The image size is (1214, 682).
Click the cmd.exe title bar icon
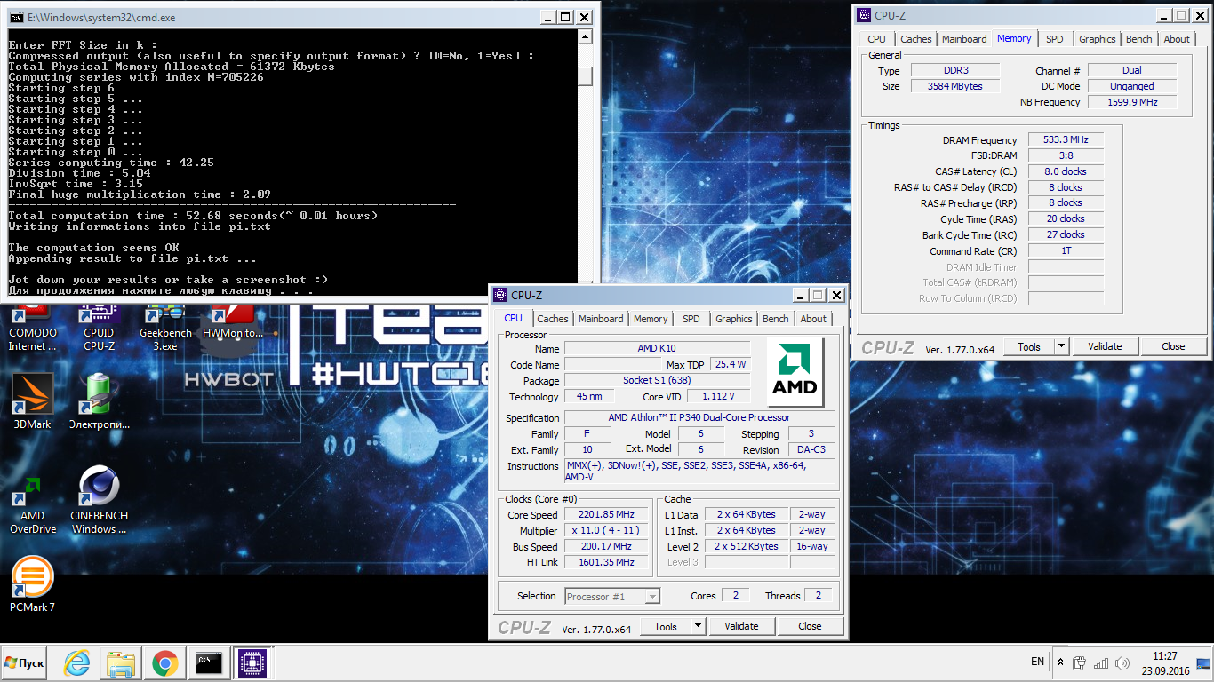click(x=15, y=17)
